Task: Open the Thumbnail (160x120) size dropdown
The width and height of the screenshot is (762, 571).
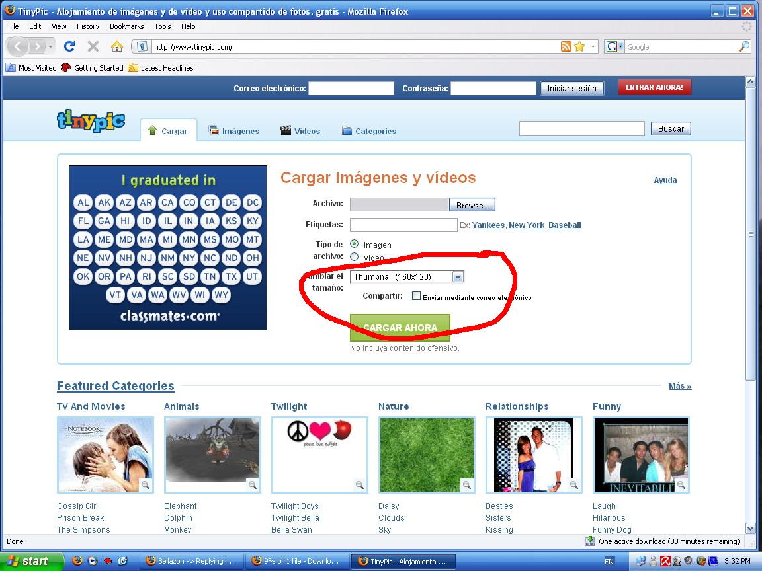Action: tap(407, 277)
